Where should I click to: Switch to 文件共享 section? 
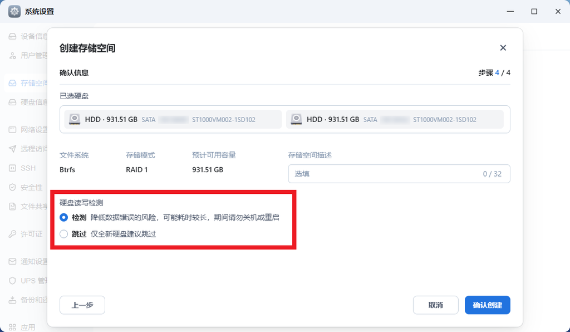[x=12, y=207]
